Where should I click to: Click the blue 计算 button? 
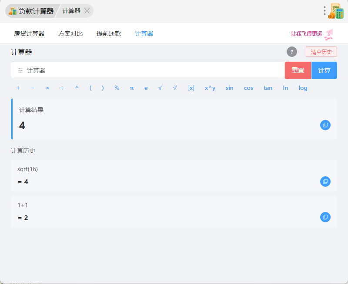[x=324, y=70]
